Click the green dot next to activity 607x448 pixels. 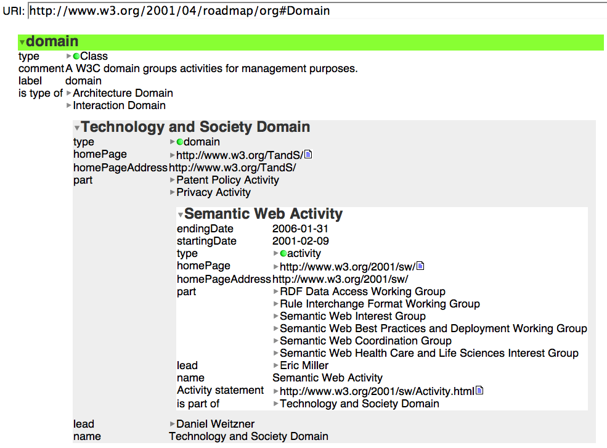point(283,254)
